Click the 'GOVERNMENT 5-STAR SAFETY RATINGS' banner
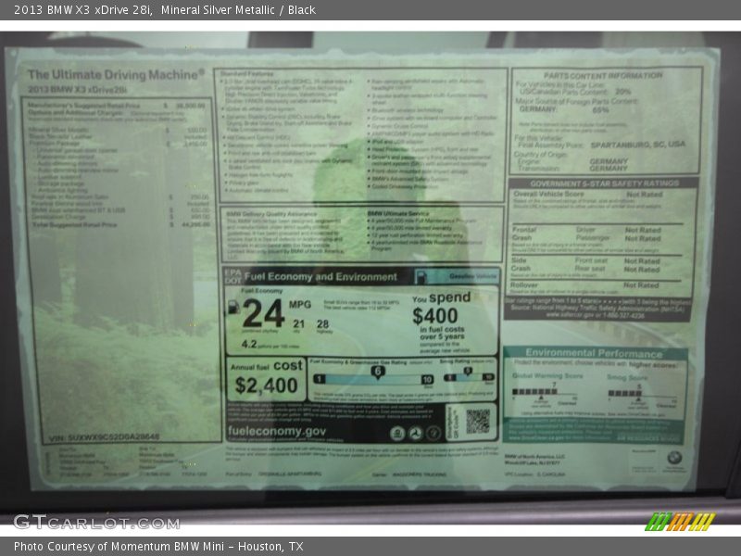The height and width of the screenshot is (556, 741). [605, 183]
